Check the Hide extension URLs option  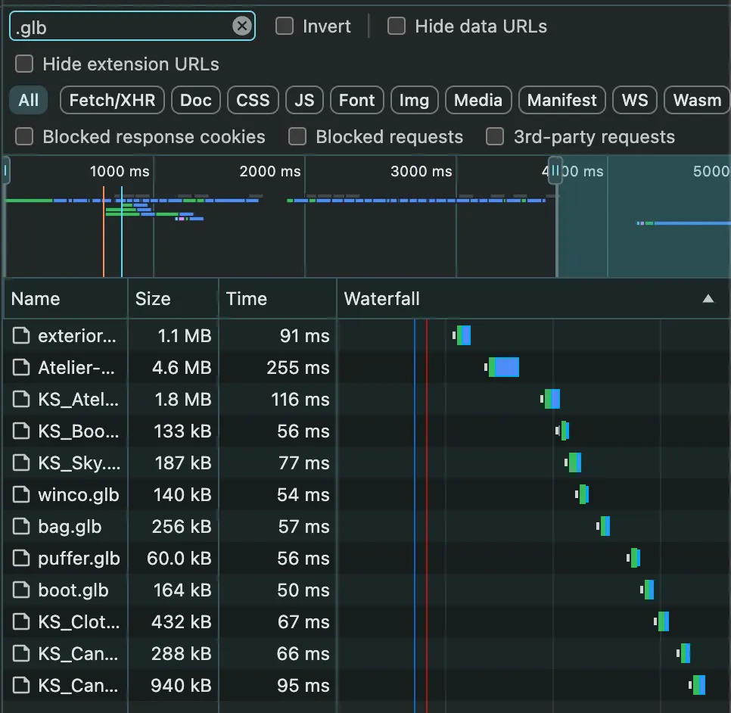pos(25,64)
